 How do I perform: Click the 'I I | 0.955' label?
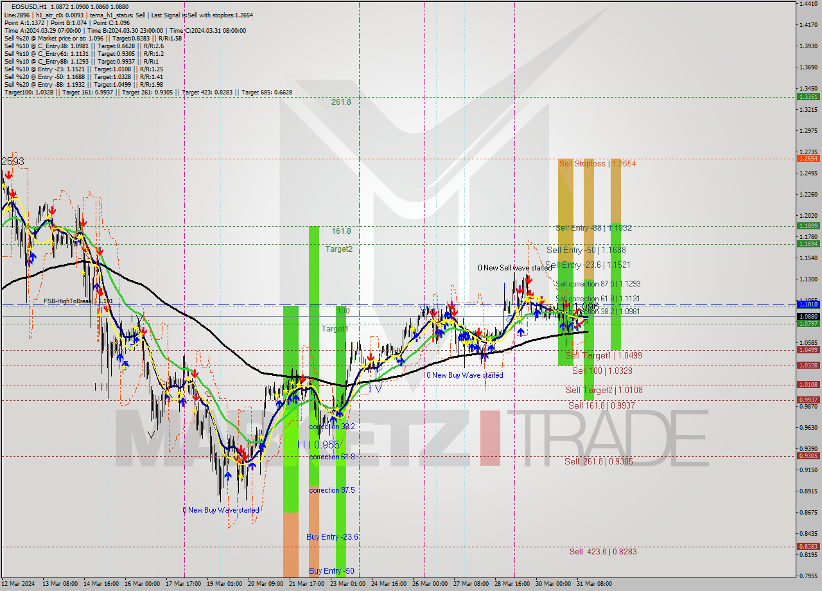click(x=318, y=445)
